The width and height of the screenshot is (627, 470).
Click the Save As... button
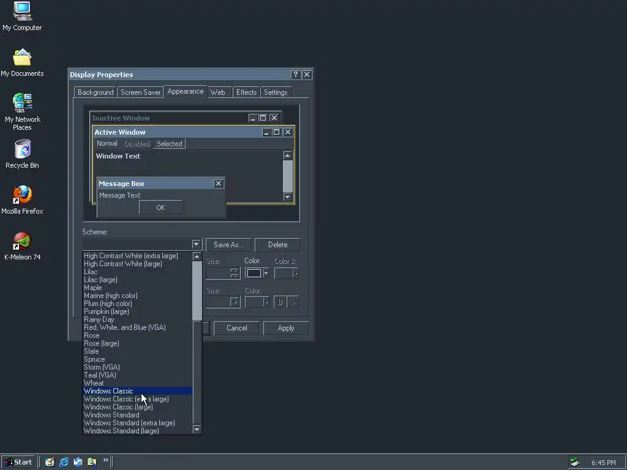pyautogui.click(x=228, y=245)
